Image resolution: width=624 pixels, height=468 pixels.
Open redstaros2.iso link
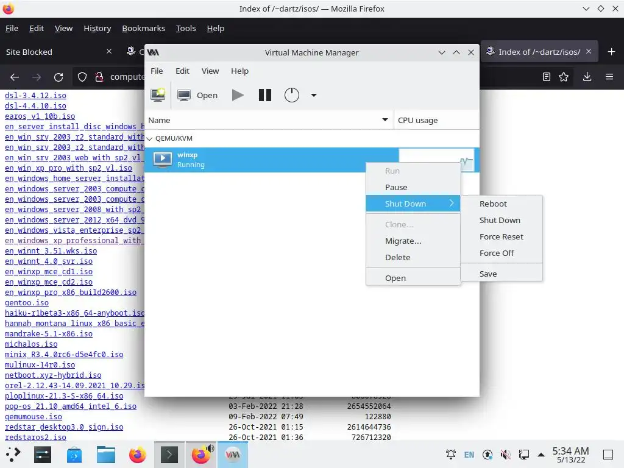[35, 437]
